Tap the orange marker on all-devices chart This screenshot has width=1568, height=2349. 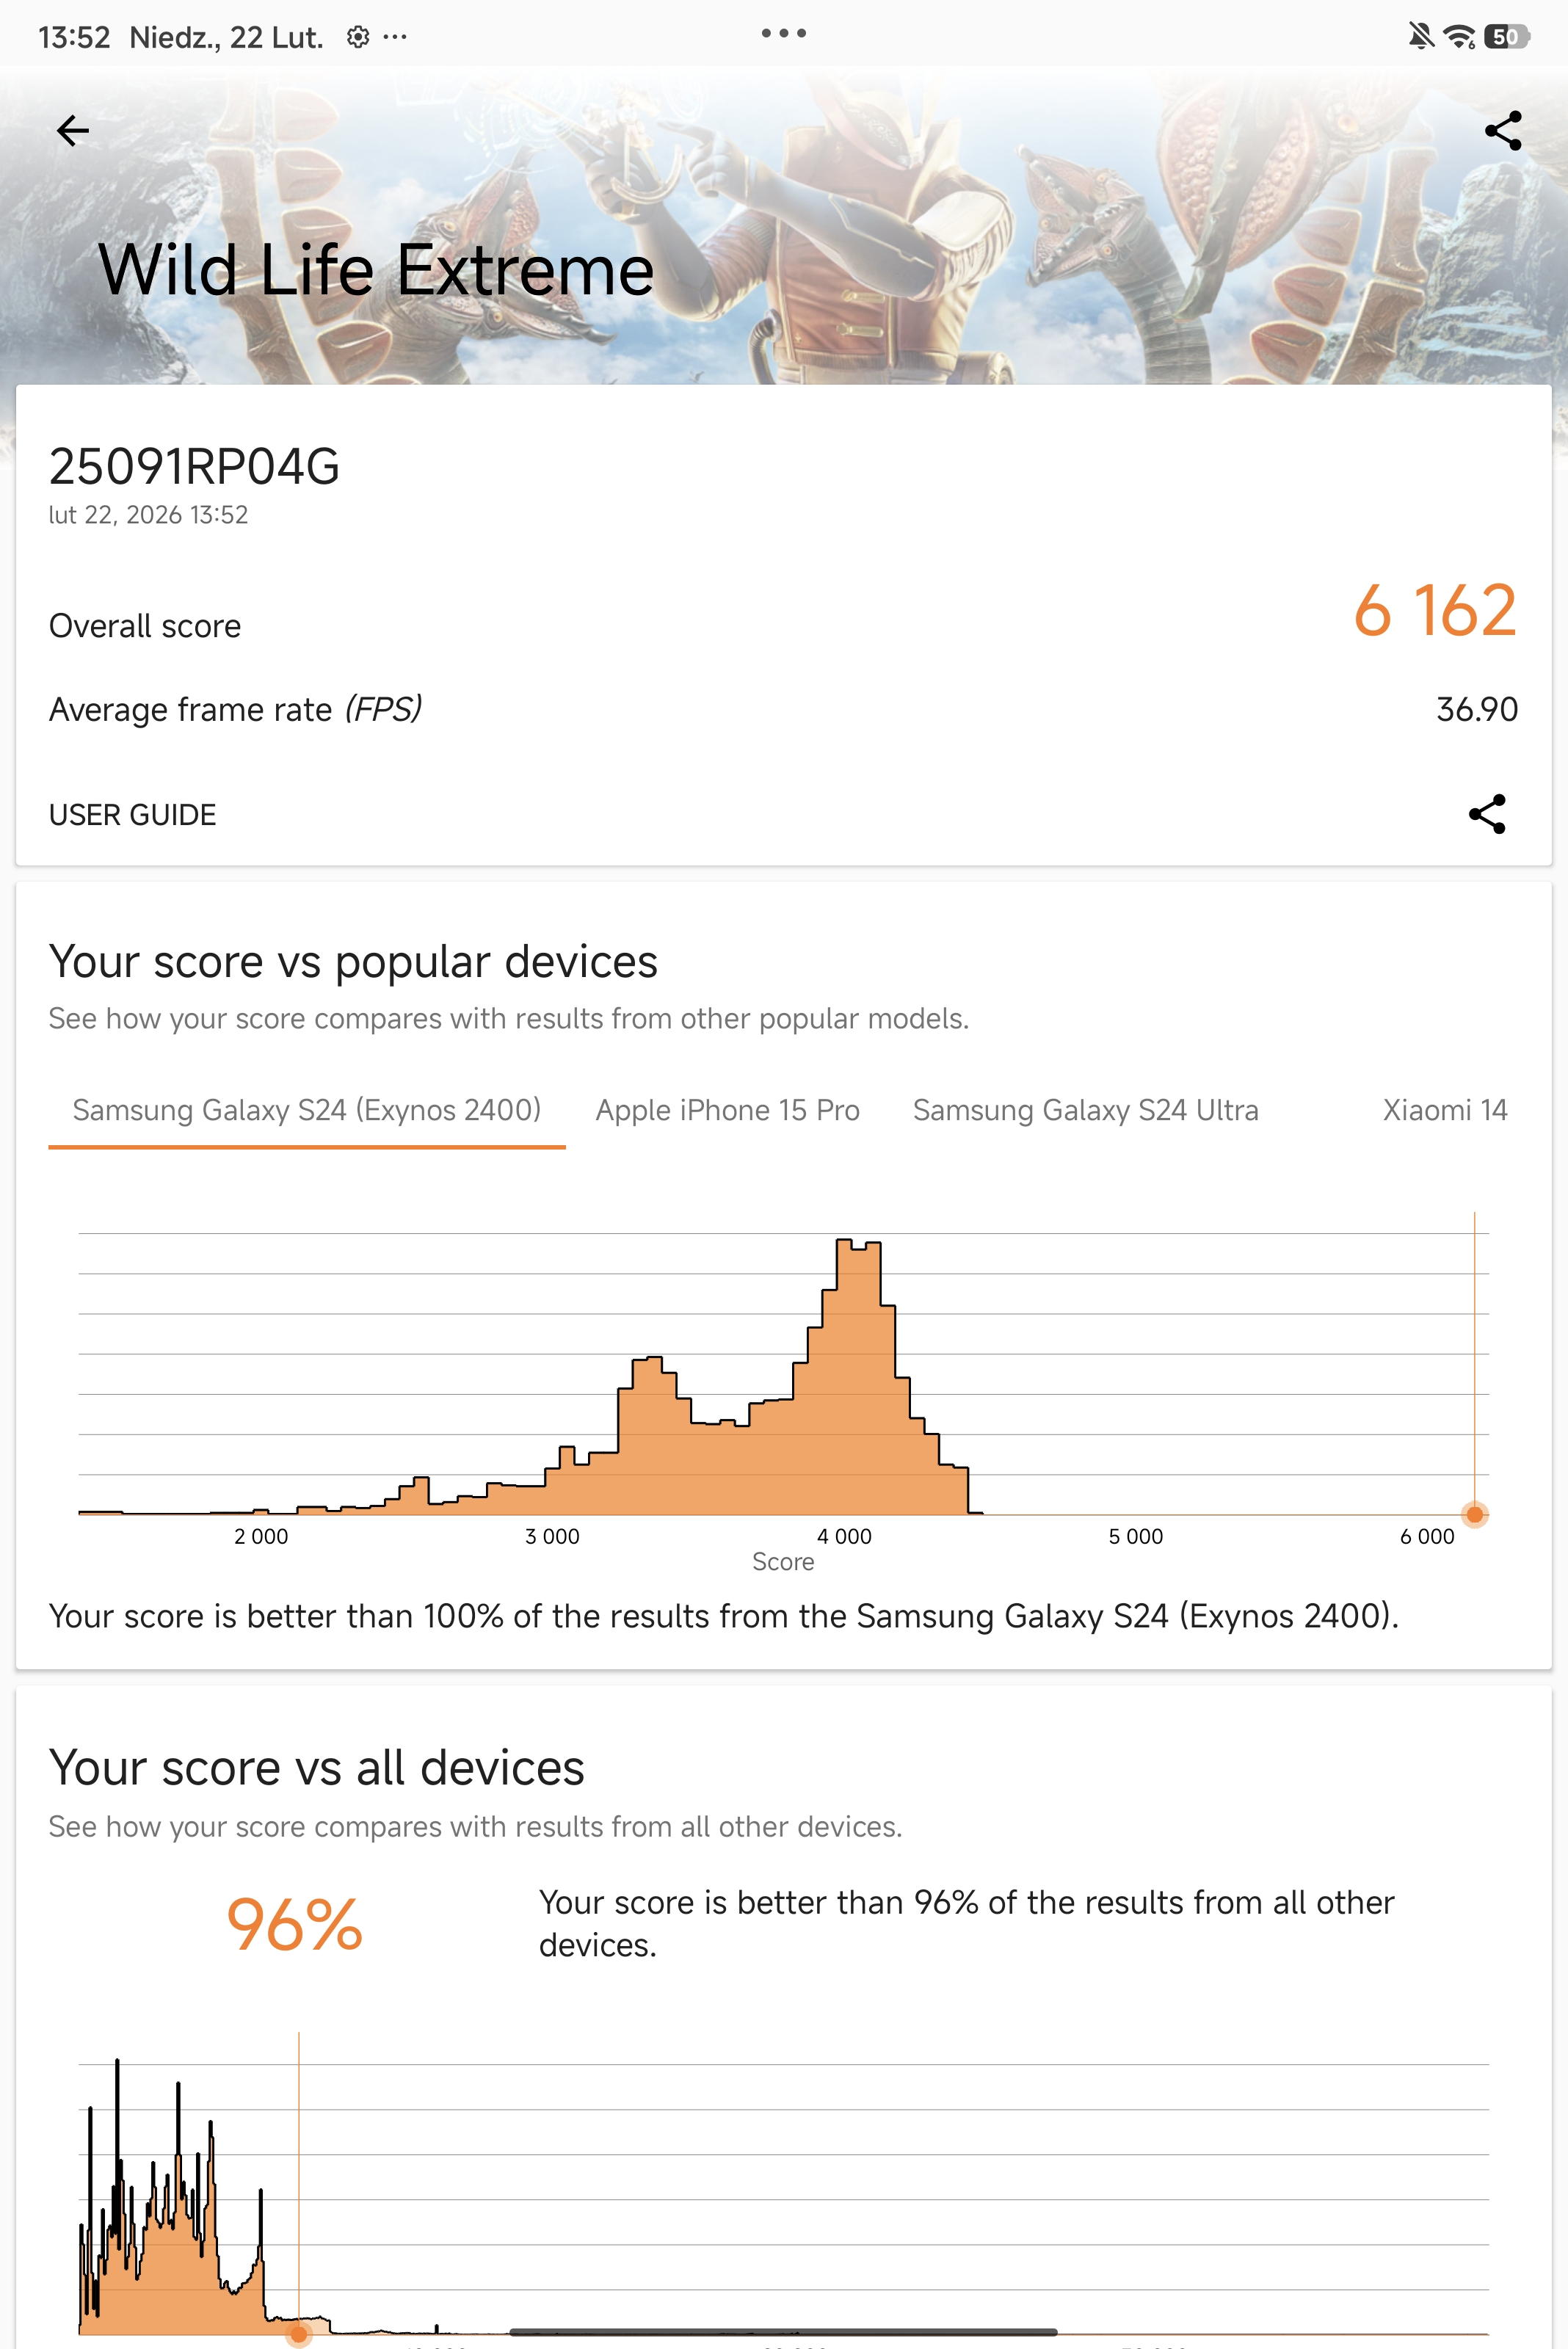click(298, 2334)
